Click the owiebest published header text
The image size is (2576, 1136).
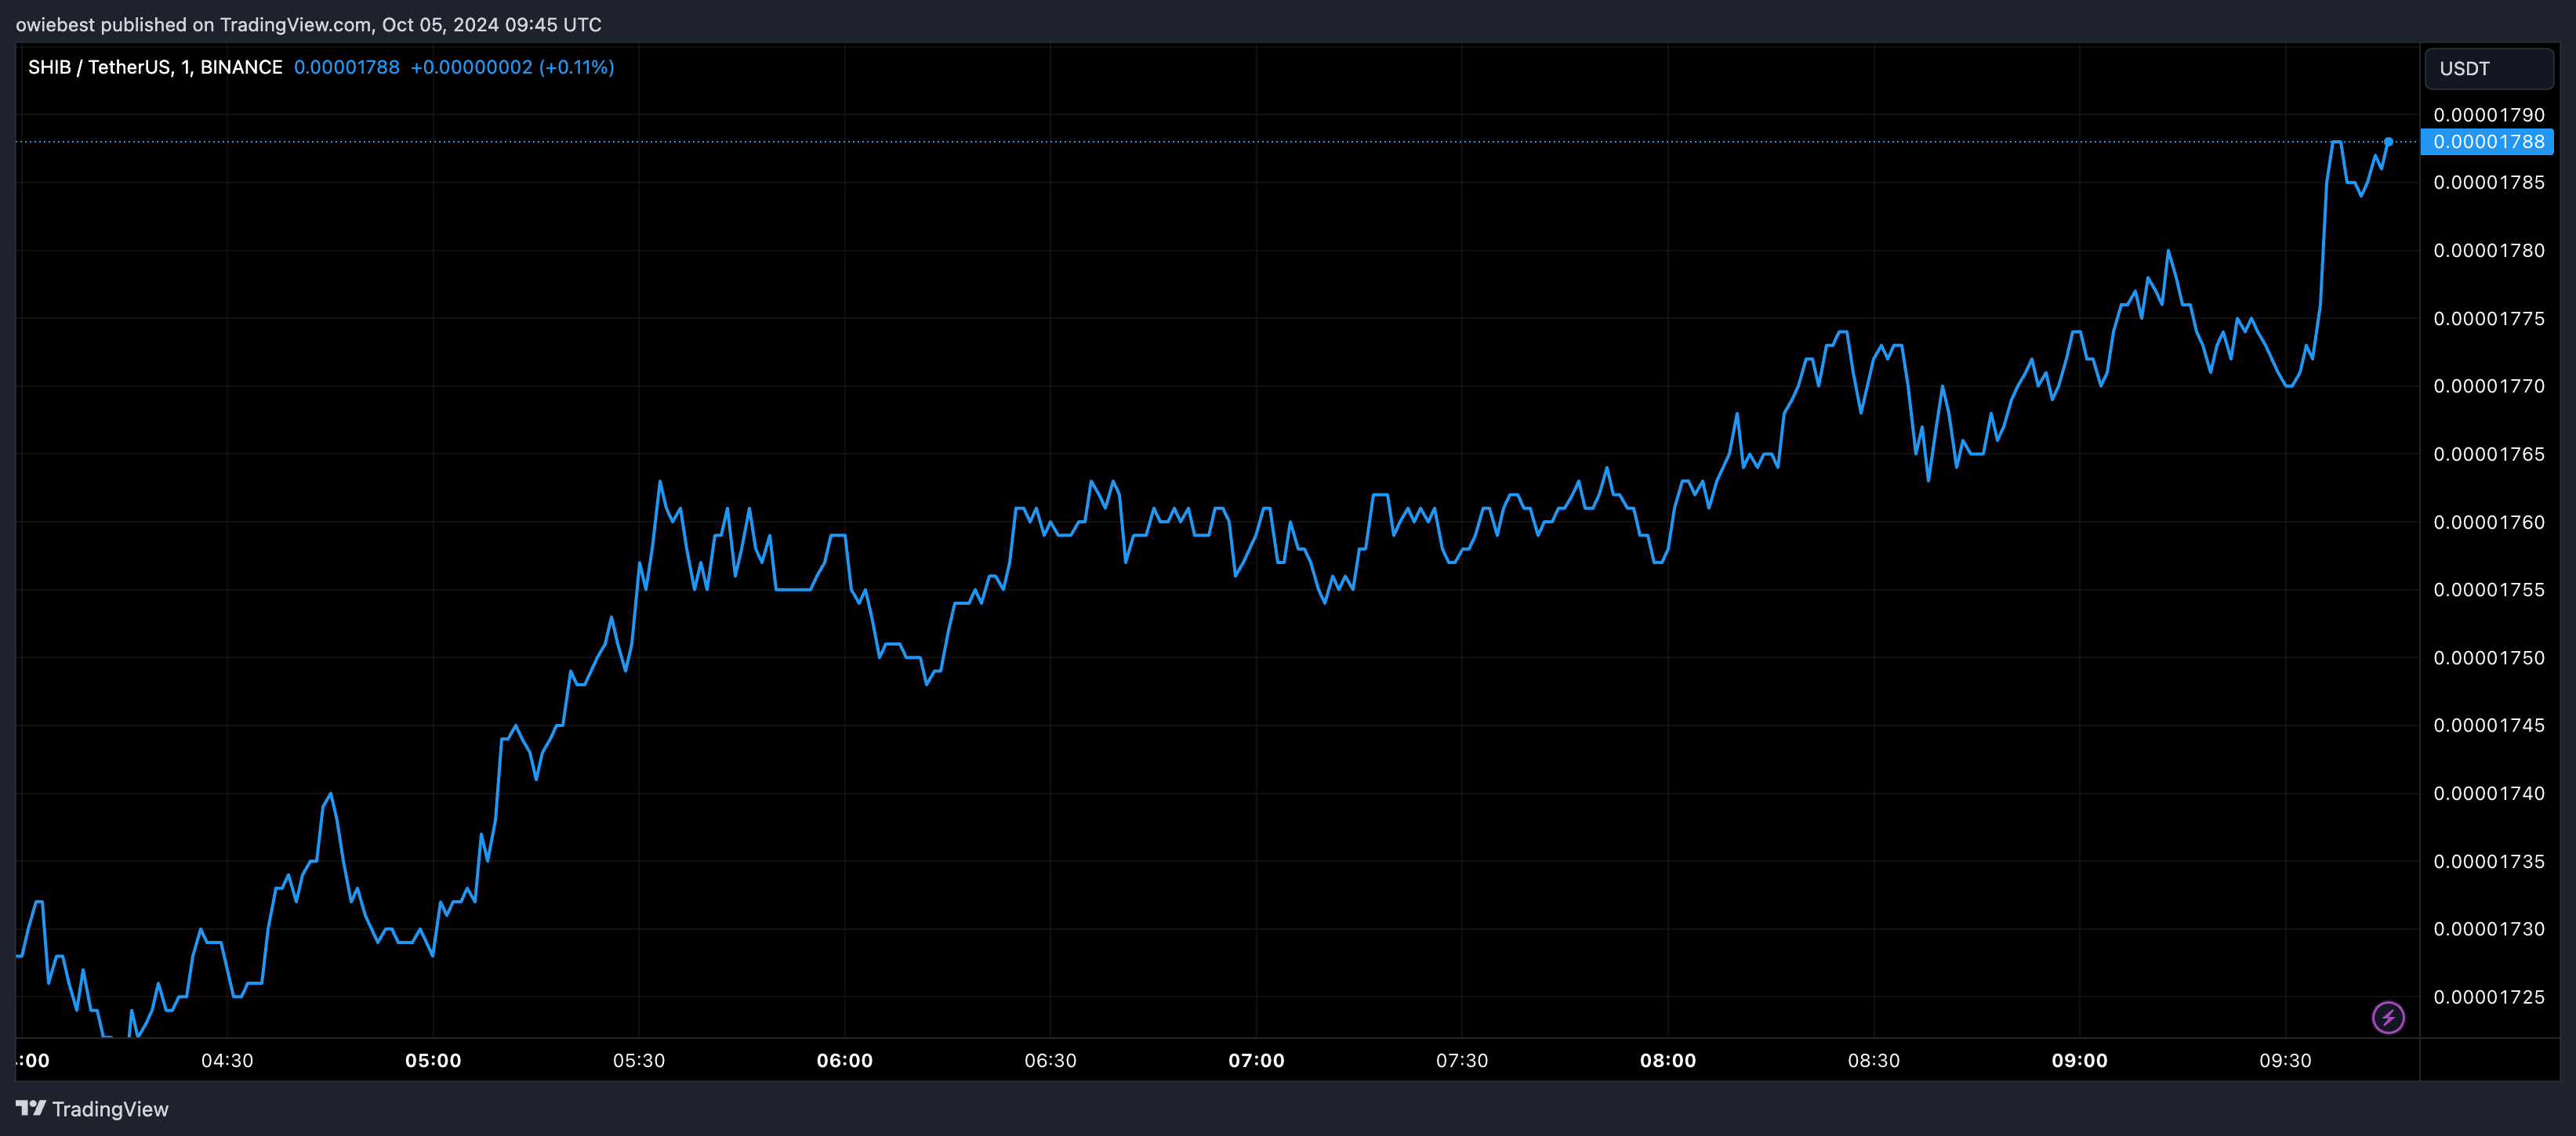click(x=308, y=24)
